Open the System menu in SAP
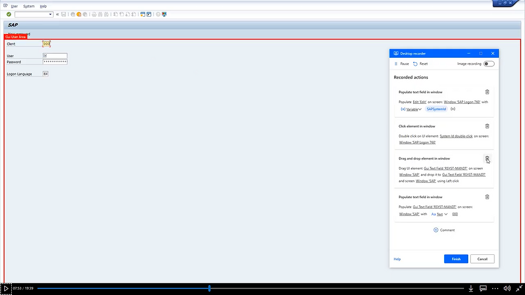 click(x=29, y=6)
